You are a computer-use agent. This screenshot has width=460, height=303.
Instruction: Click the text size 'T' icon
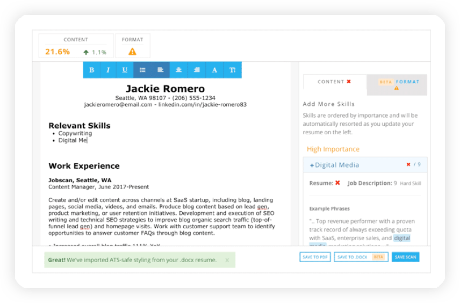tap(233, 70)
